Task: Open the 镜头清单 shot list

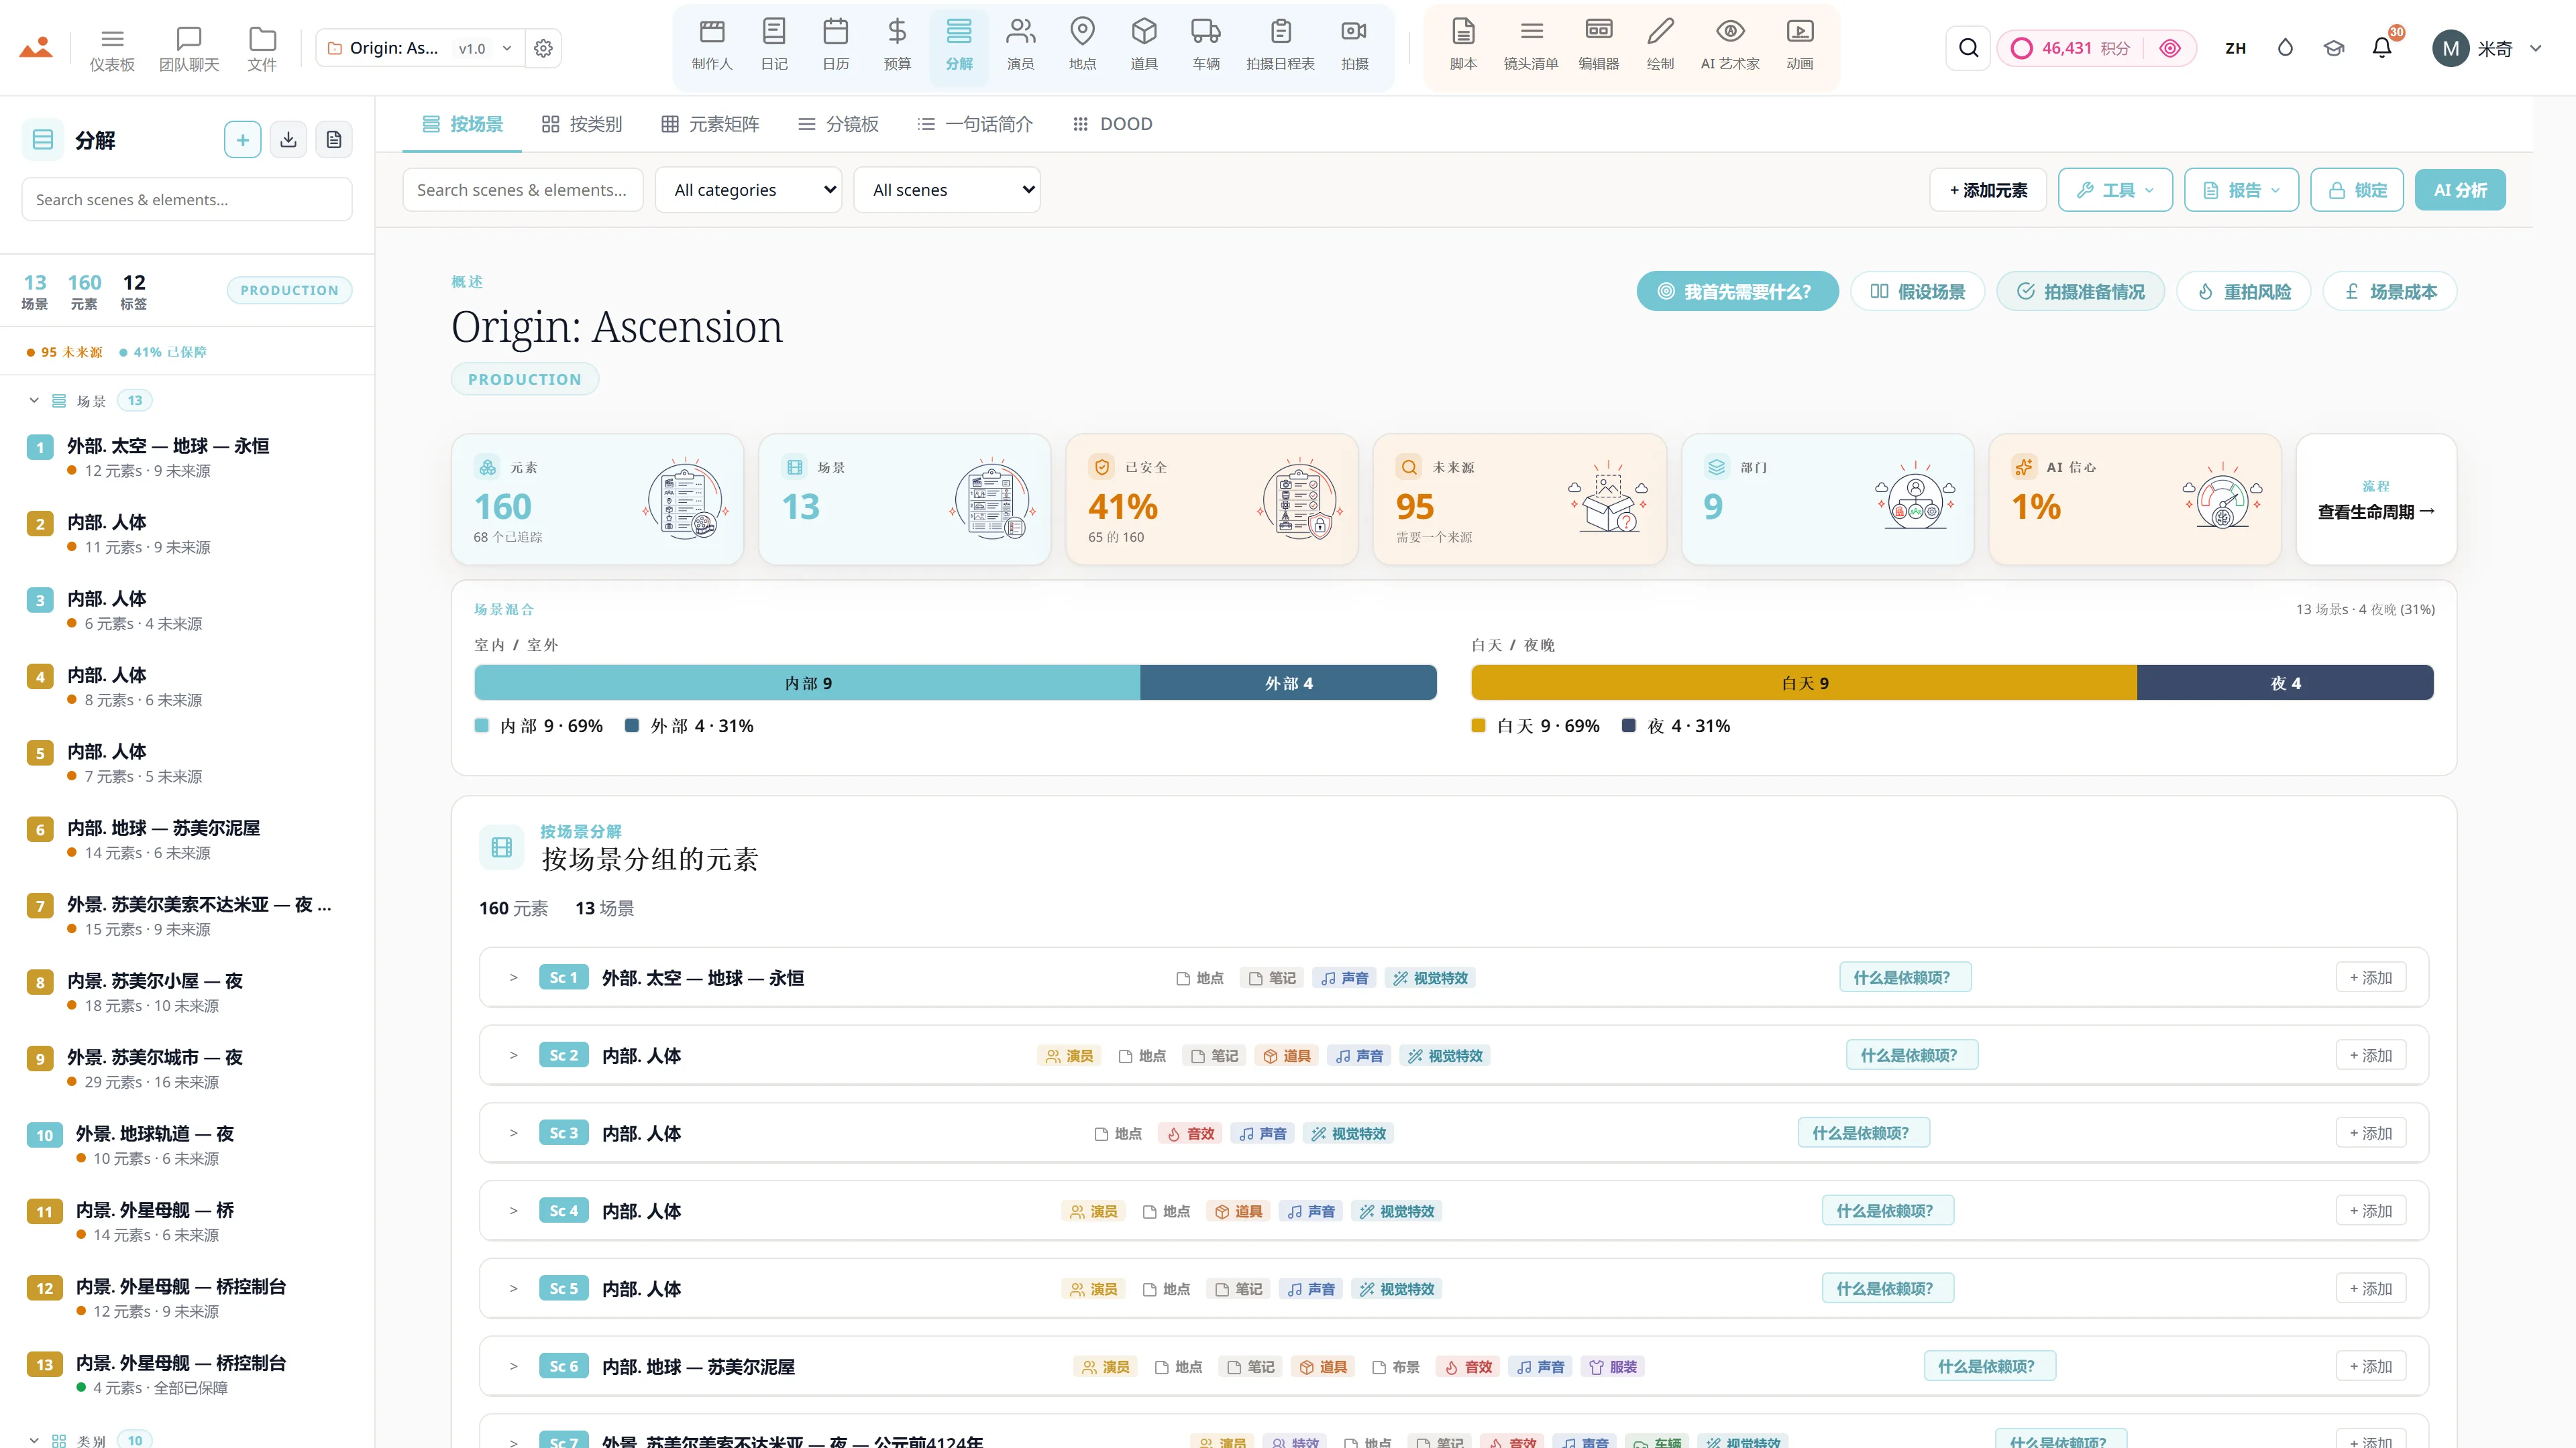Action: coord(1530,45)
